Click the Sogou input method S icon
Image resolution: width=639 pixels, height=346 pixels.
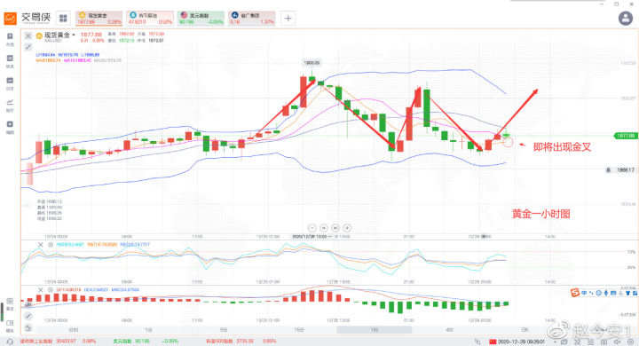point(574,293)
